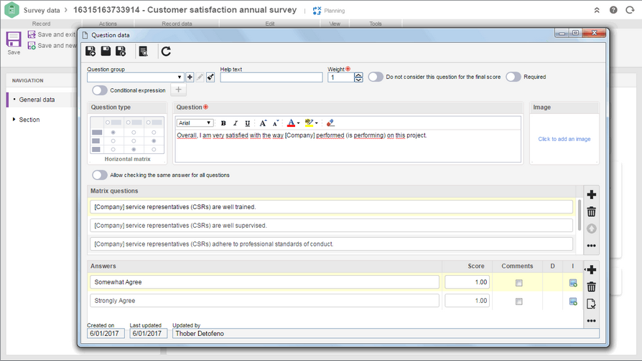This screenshot has width=642, height=361.
Task: Open the Question group dropdown
Action: 180,77
